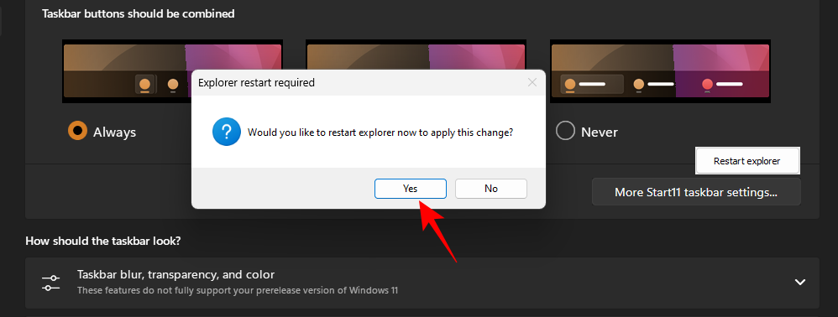Decline restart with the No button

(490, 189)
